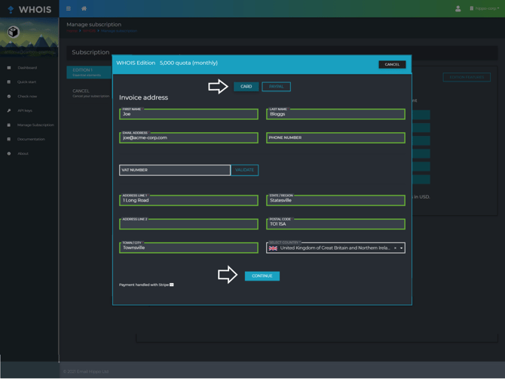Click the First Name field
Image resolution: width=505 pixels, height=379 pixels.
pyautogui.click(x=188, y=114)
